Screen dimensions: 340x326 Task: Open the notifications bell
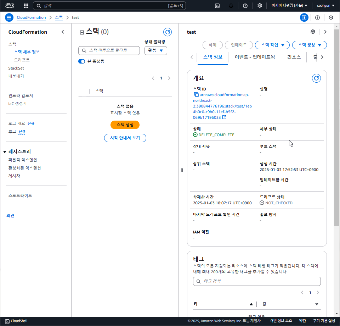point(231,6)
